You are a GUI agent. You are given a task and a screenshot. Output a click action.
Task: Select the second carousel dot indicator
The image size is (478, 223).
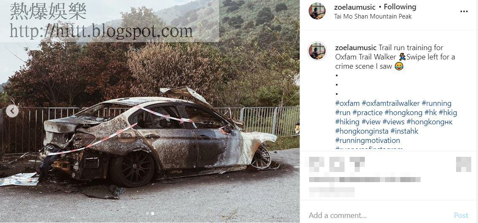pos(153,214)
